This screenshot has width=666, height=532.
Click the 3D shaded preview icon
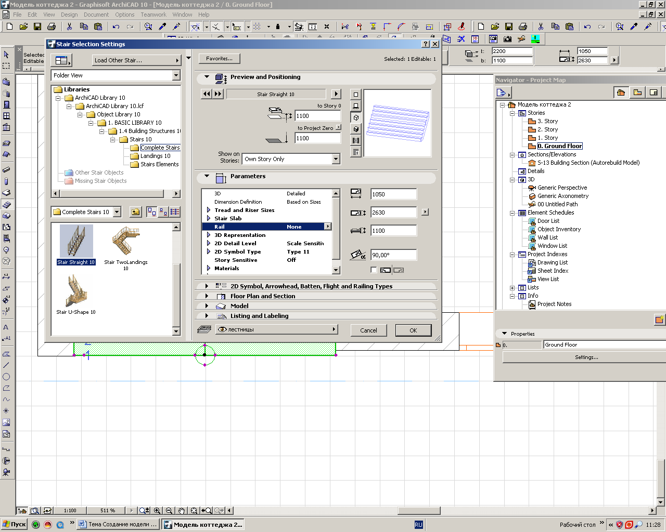click(356, 129)
